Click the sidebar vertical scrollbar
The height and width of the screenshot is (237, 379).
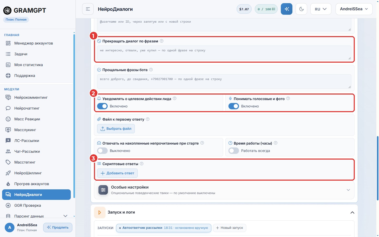click(74, 116)
